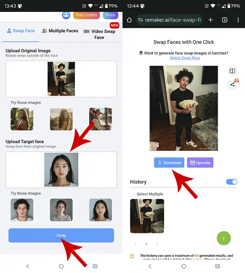
Task: Tap the new tab plus icon
Action: coord(210,20)
